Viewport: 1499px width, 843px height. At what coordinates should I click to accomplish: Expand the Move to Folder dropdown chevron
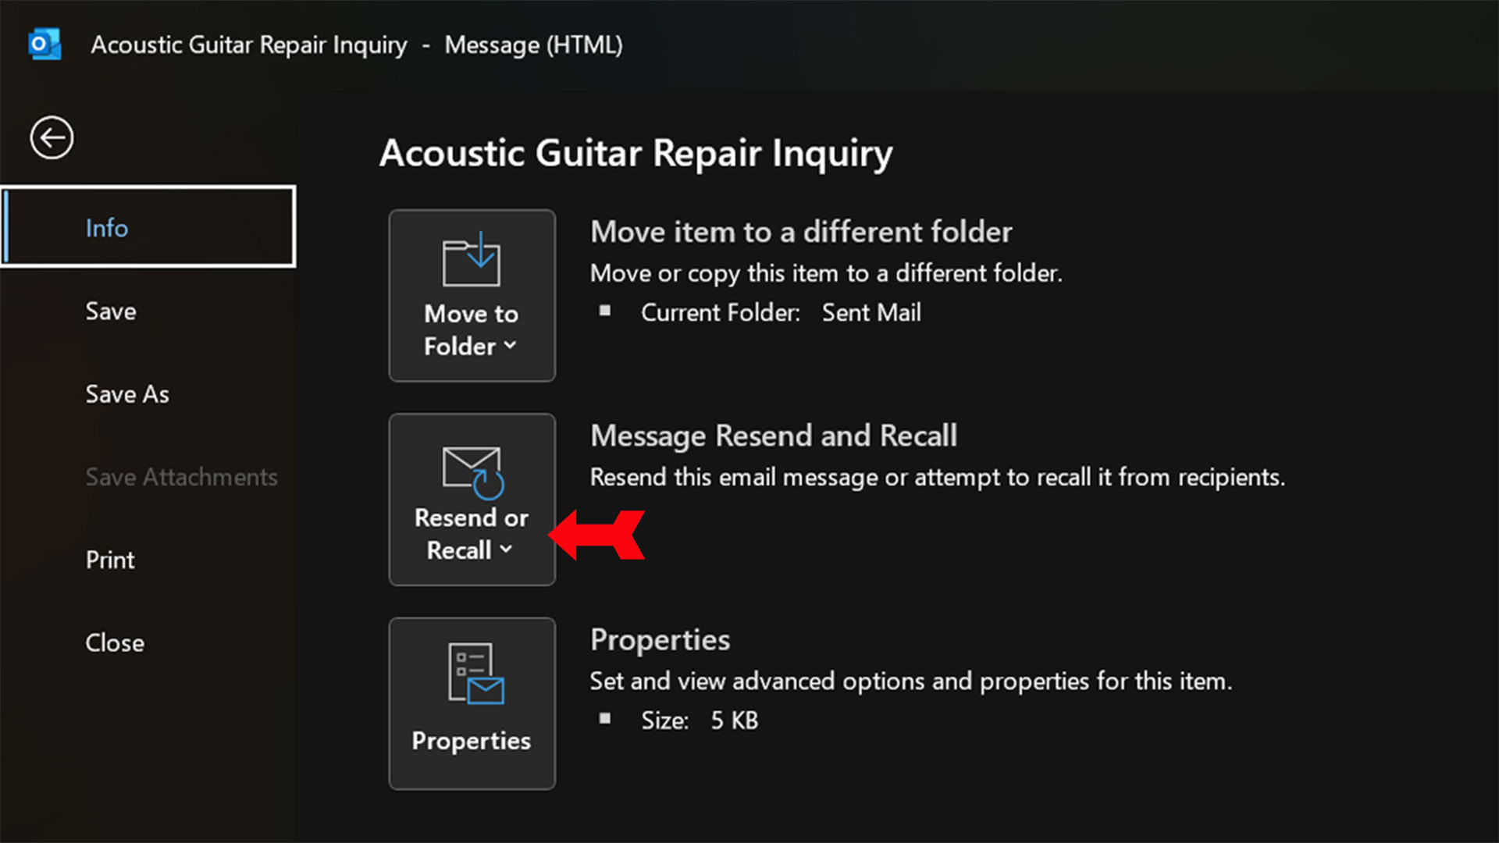point(510,346)
